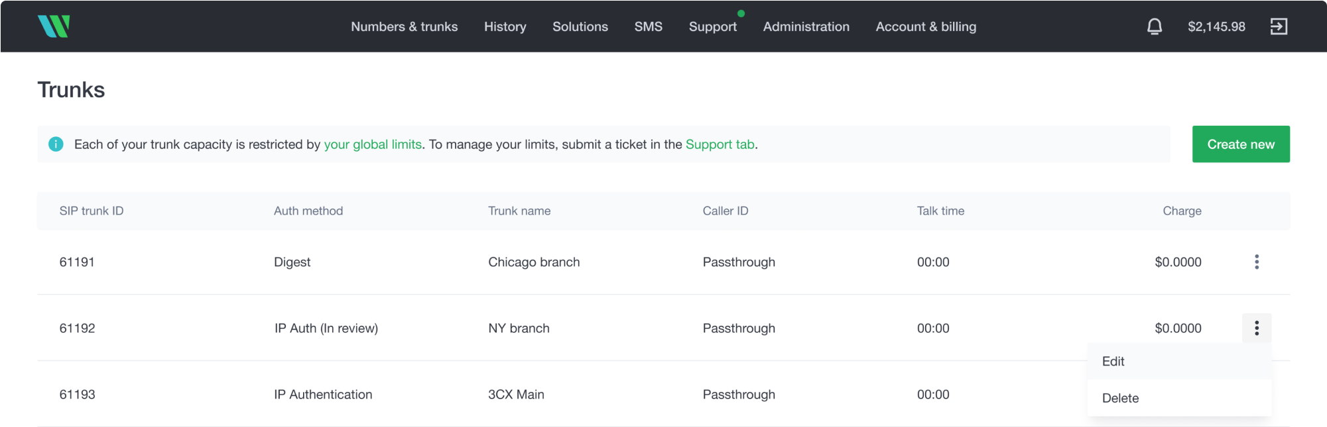Click Passthrough in 3CX Main row
Image resolution: width=1327 pixels, height=427 pixels.
click(739, 395)
